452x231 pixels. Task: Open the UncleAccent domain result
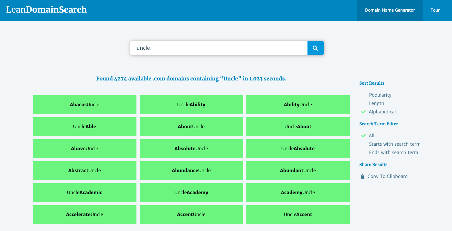pyautogui.click(x=298, y=215)
